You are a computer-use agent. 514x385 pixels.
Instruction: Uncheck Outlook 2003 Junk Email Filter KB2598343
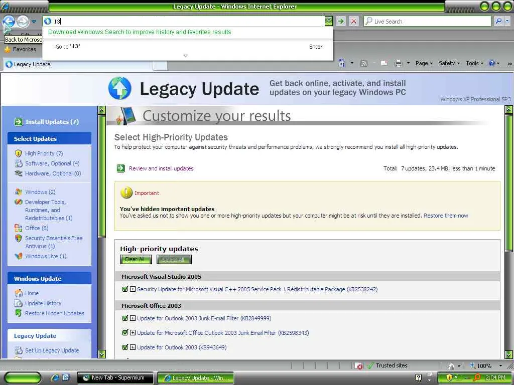(125, 333)
